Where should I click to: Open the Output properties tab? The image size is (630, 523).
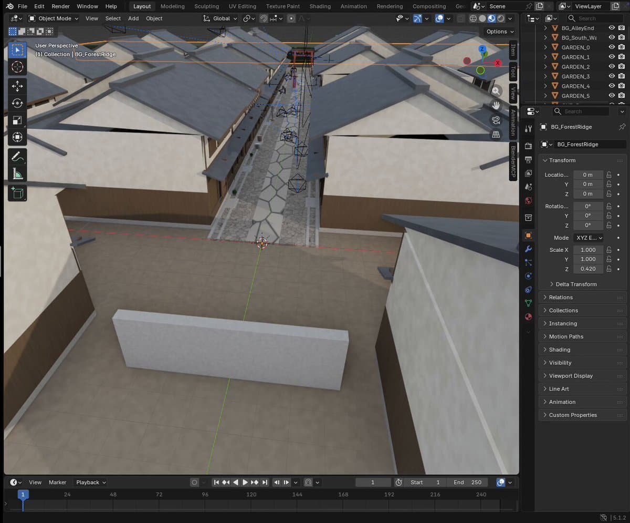(529, 159)
